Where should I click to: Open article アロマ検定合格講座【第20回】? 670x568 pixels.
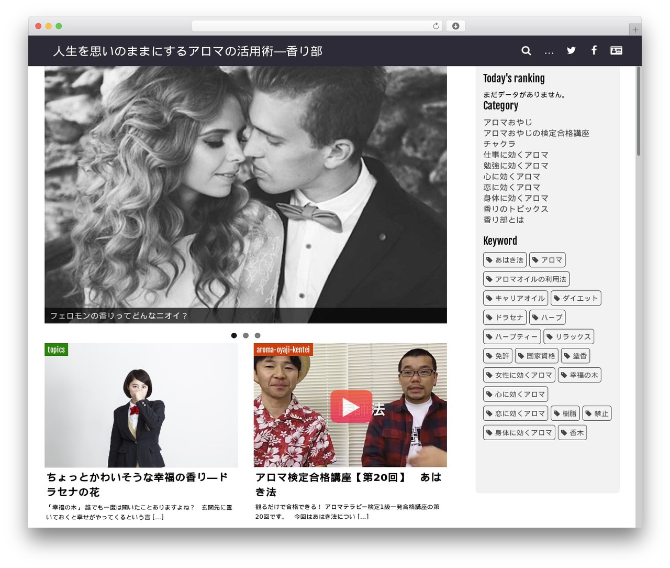[x=349, y=484]
